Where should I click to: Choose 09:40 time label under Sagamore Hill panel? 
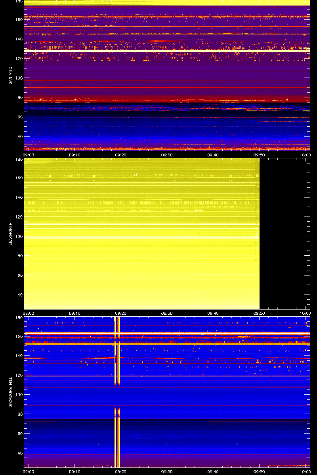(x=213, y=471)
